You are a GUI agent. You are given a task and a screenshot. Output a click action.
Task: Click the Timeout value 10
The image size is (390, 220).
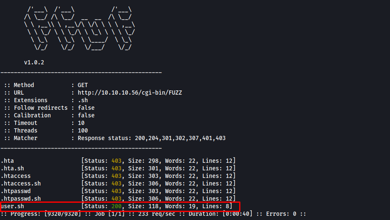(81, 123)
